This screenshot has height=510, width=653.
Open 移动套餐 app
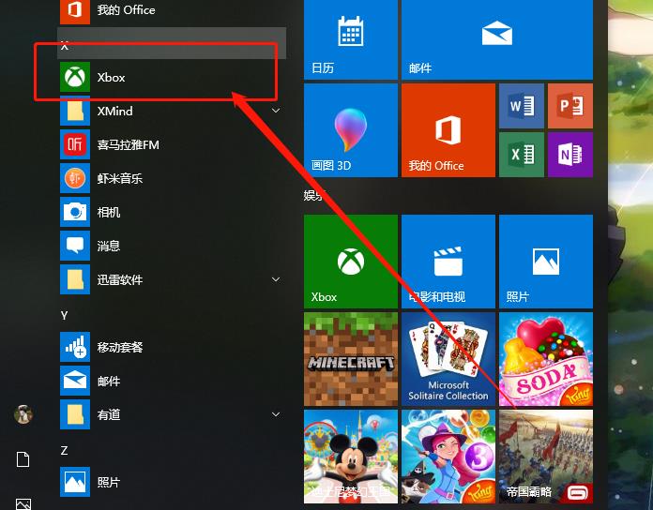tap(120, 347)
